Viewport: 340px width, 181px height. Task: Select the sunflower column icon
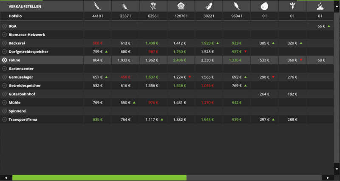click(181, 6)
